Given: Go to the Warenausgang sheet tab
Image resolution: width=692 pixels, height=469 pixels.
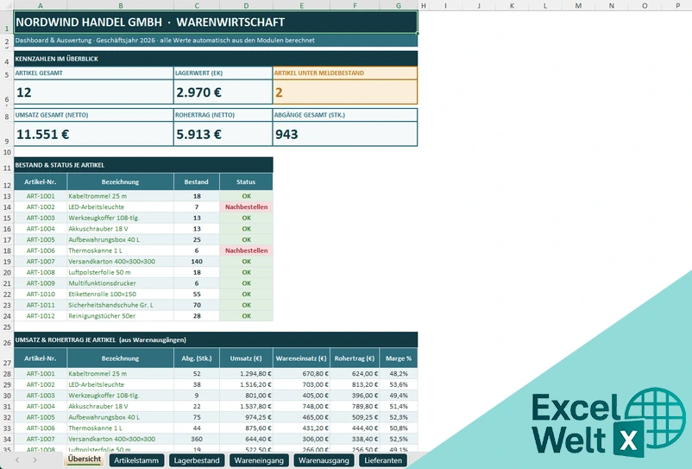Looking at the screenshot, I should coord(324,460).
